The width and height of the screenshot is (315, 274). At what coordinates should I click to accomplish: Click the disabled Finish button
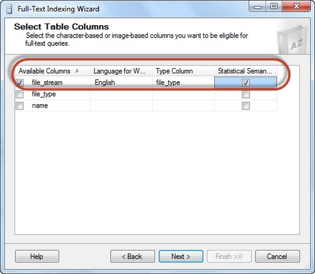pos(229,256)
